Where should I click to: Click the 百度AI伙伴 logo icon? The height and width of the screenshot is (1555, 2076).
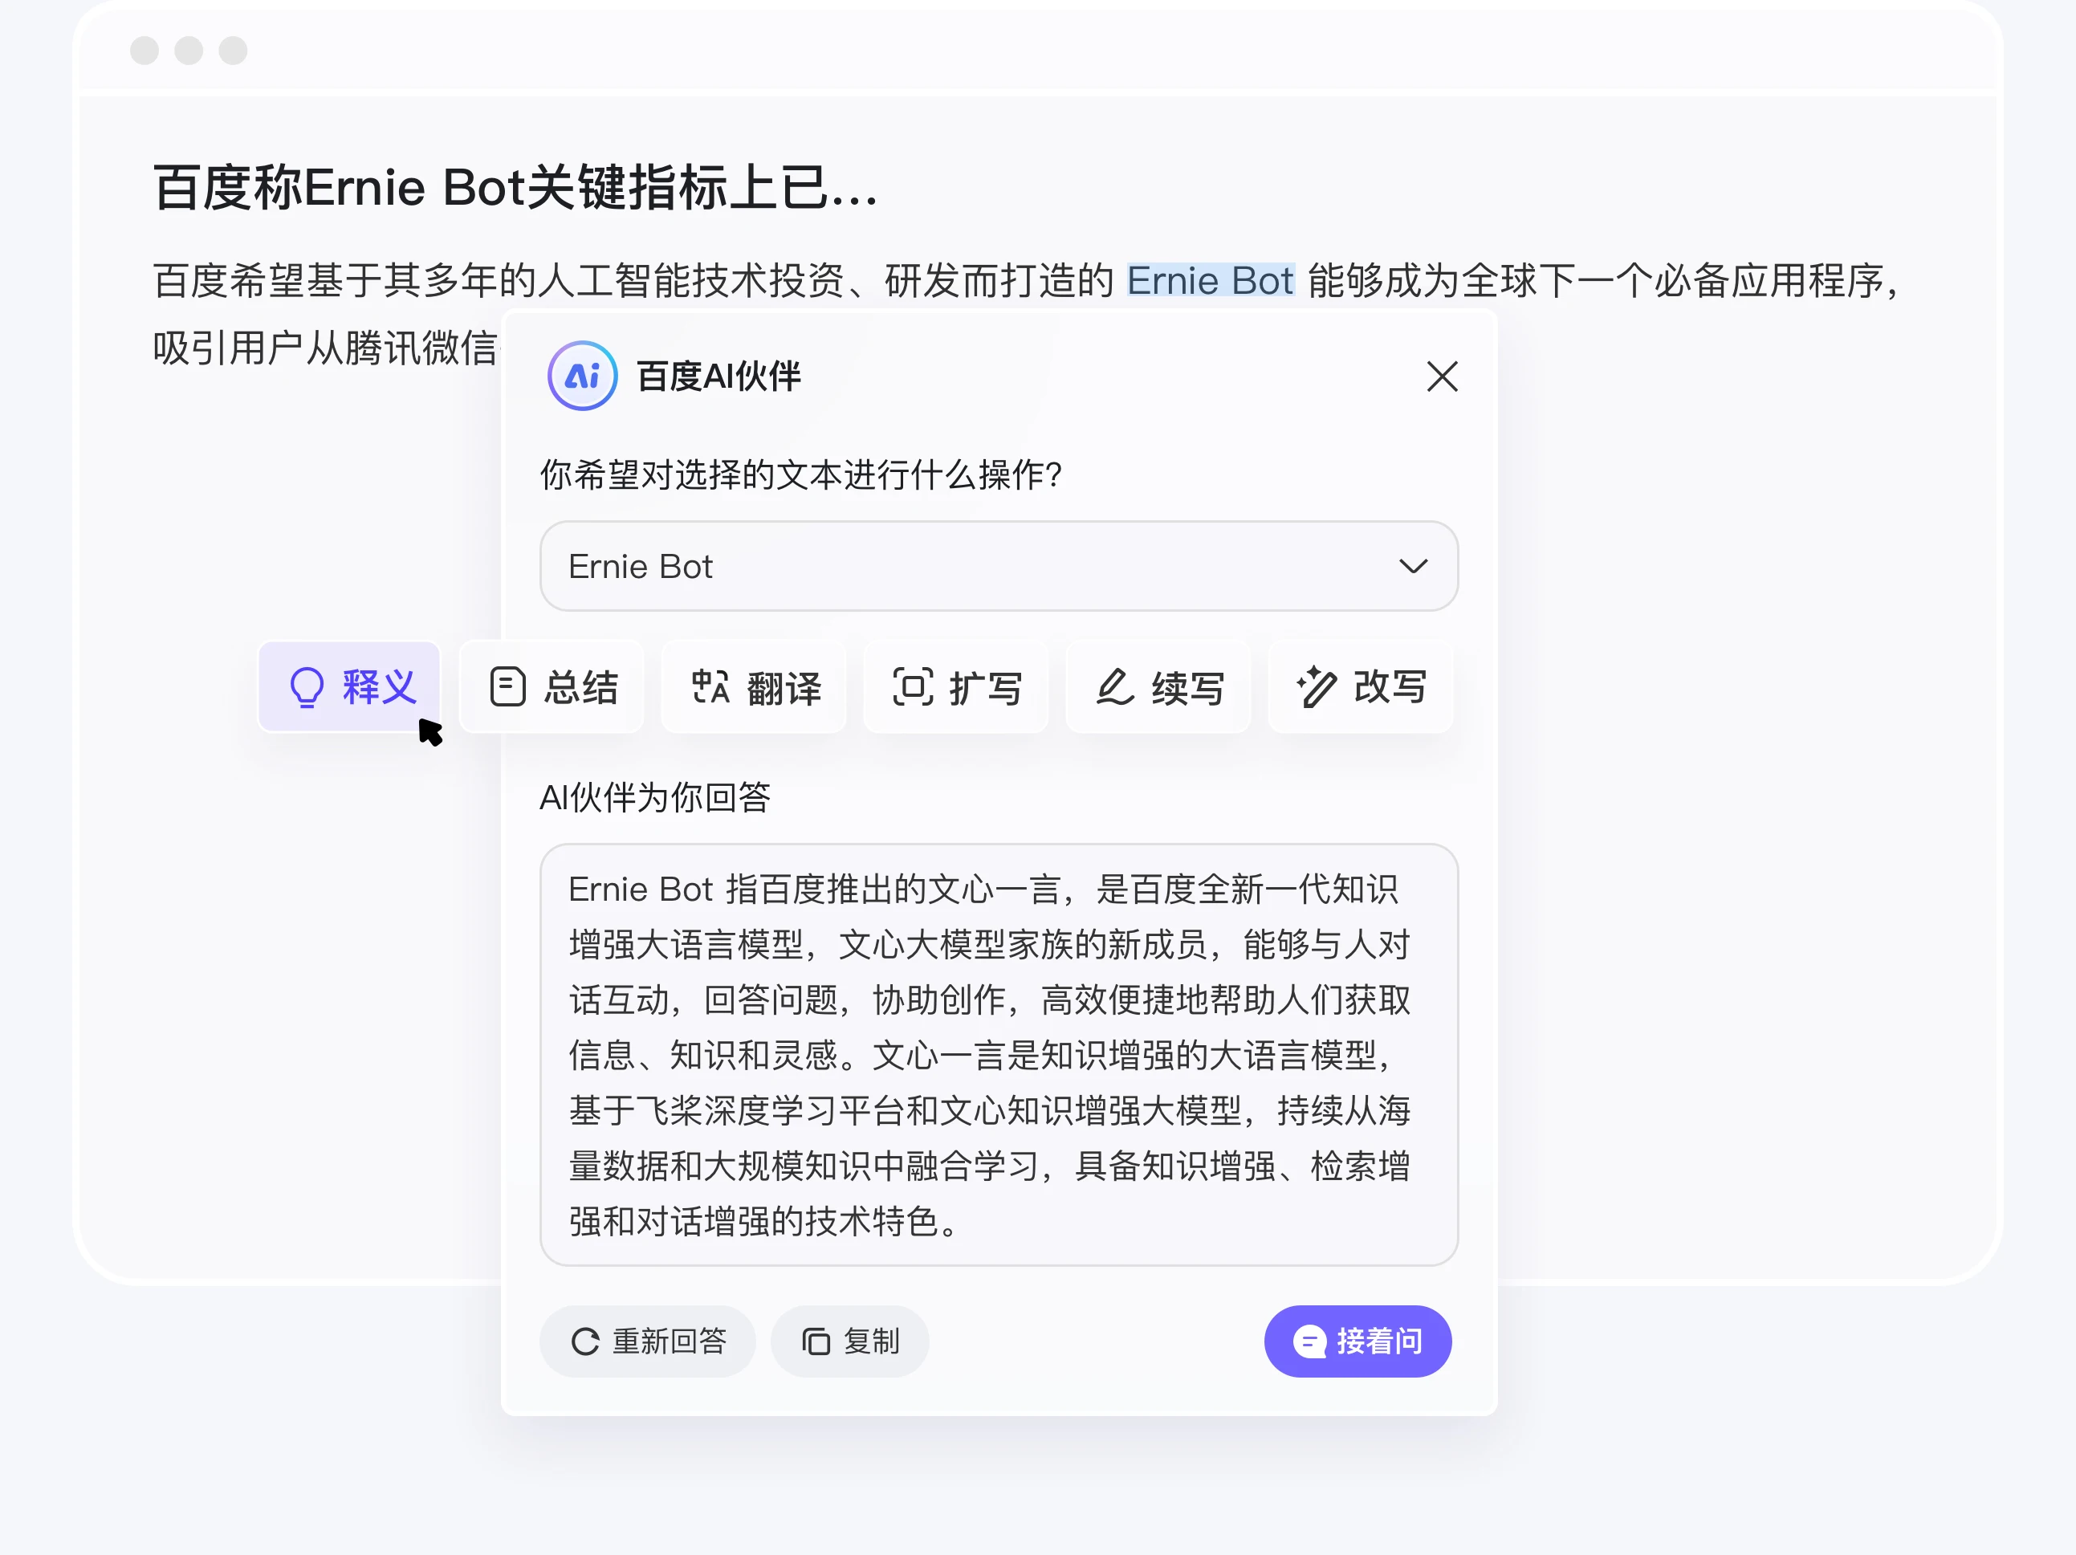coord(581,376)
